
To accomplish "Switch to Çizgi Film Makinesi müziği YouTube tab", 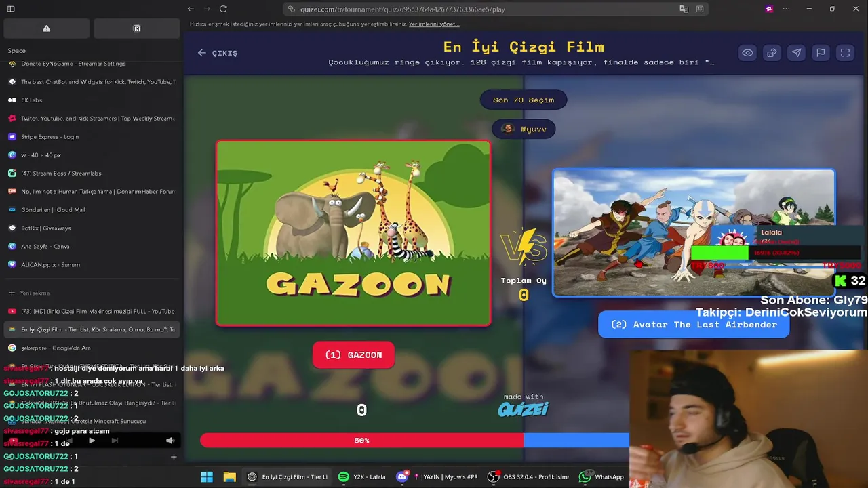I will pyautogui.click(x=92, y=312).
